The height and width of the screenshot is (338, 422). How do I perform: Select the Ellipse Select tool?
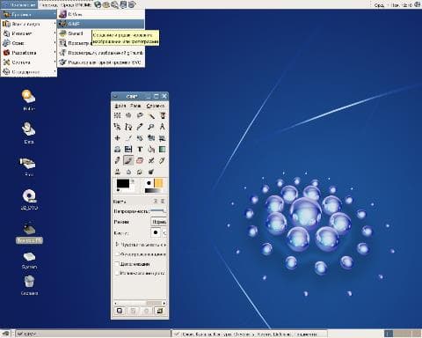click(128, 115)
